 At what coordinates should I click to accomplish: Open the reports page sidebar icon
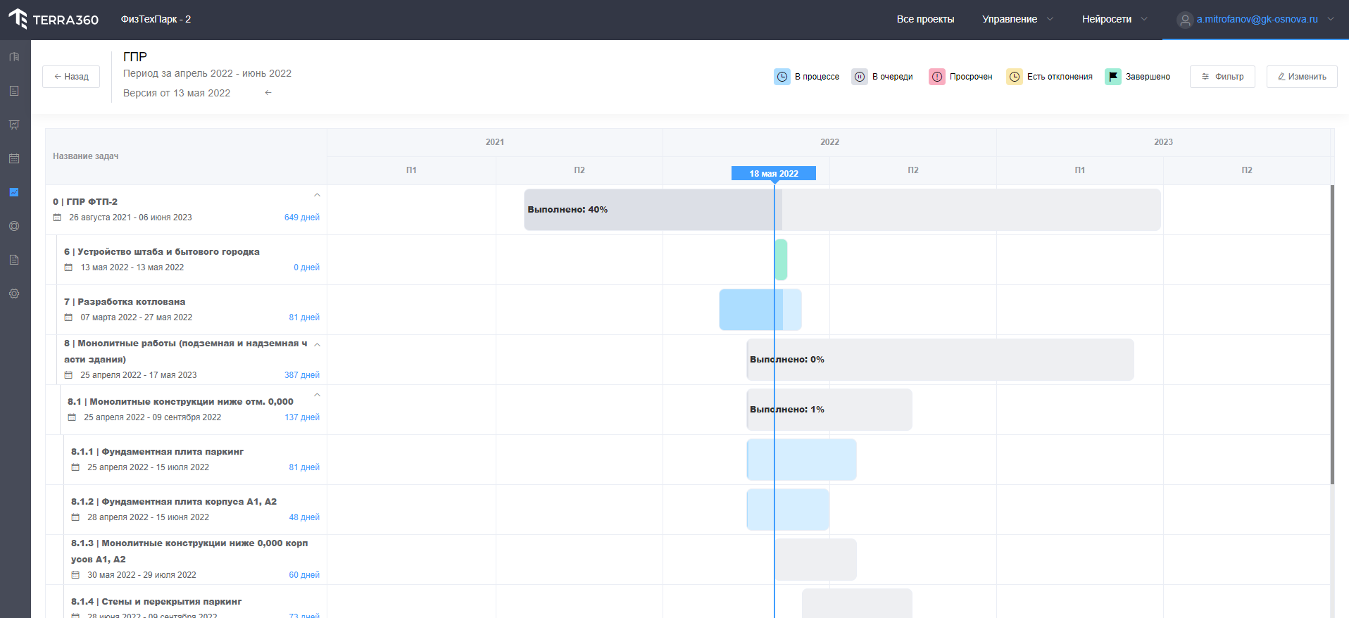coord(14,260)
